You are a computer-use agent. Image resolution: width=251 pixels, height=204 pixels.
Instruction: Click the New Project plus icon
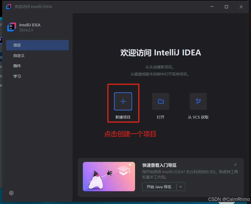pos(123,101)
